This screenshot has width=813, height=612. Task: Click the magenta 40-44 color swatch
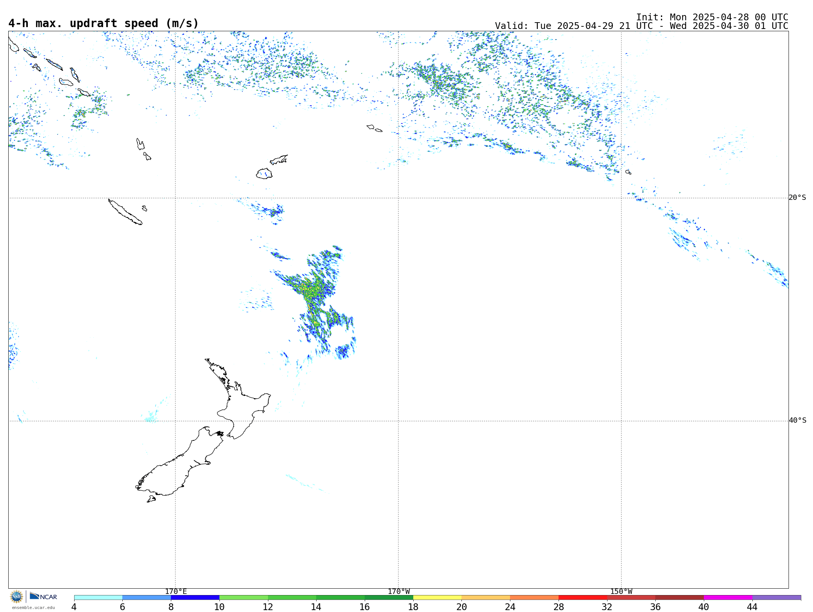tap(728, 598)
